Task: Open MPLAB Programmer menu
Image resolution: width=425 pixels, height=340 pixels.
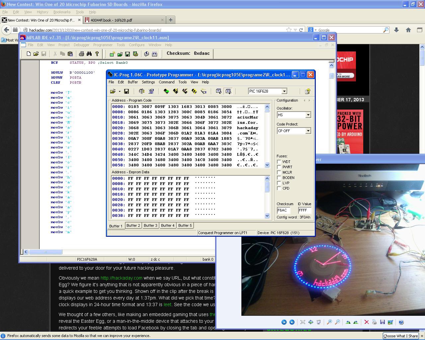Action: click(x=103, y=45)
